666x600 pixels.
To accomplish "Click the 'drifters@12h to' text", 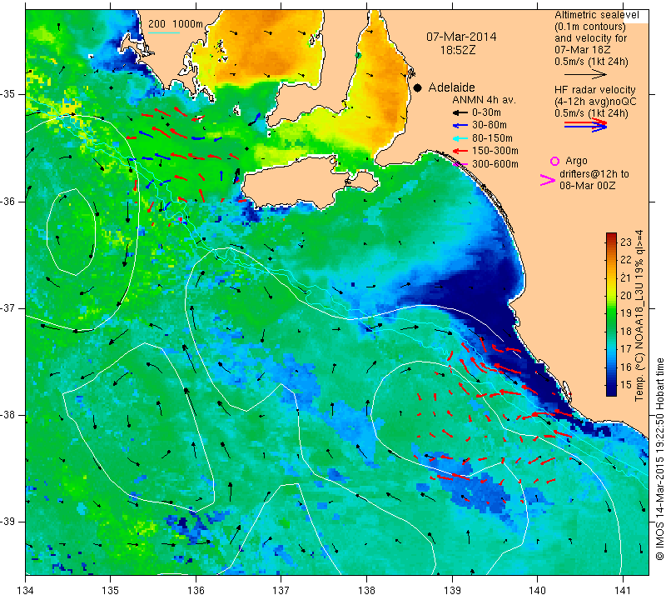I will pyautogui.click(x=594, y=174).
